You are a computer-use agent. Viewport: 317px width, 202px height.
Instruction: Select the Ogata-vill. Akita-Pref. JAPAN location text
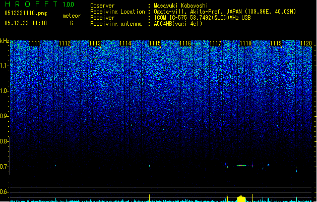point(225,12)
